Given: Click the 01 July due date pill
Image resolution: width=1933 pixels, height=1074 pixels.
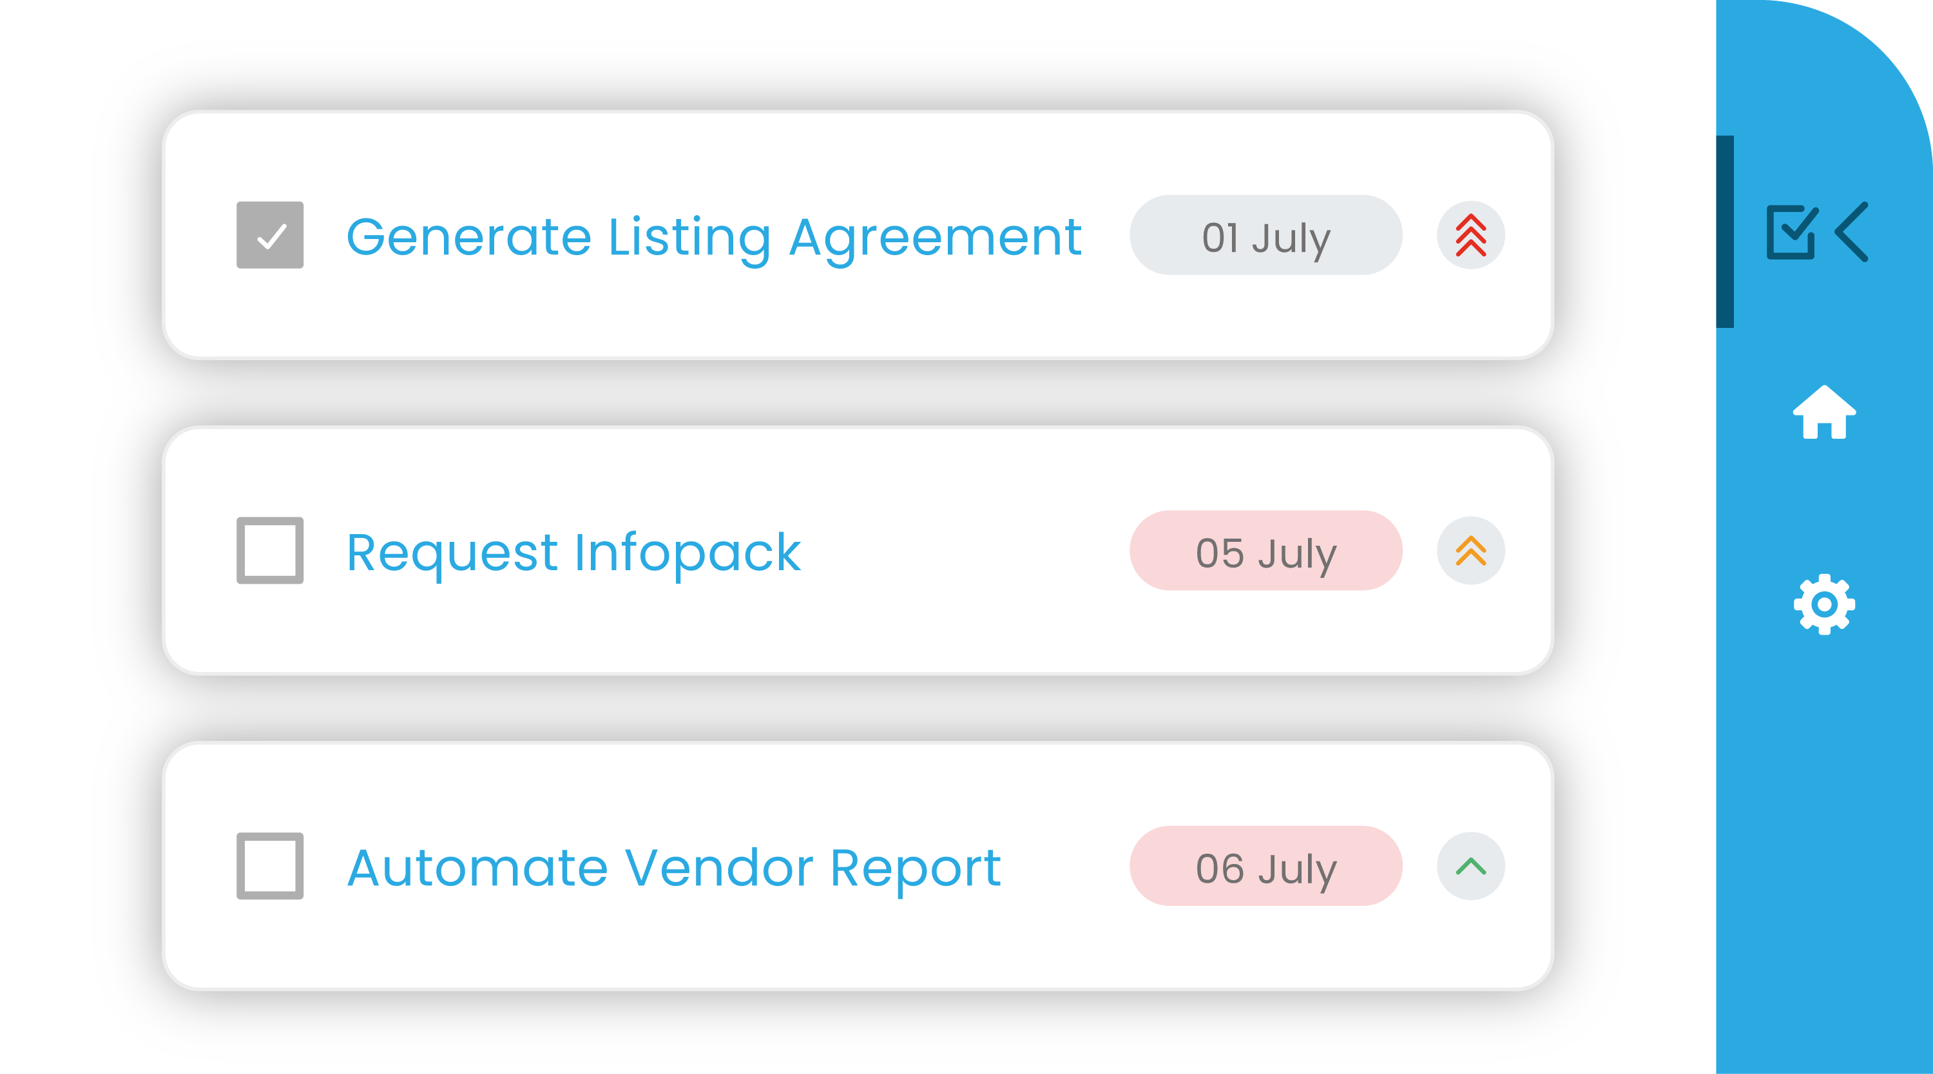Looking at the screenshot, I should pos(1266,236).
